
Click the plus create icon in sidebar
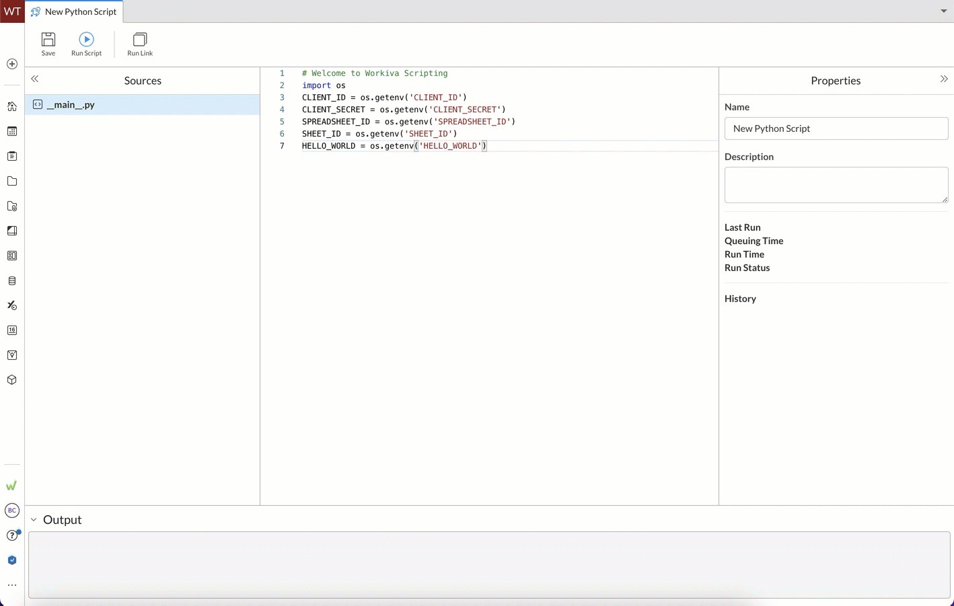(12, 64)
